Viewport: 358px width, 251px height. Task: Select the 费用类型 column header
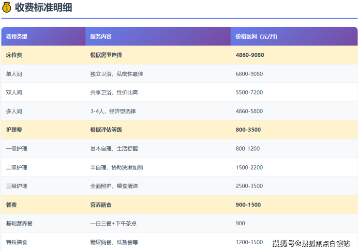[16, 36]
